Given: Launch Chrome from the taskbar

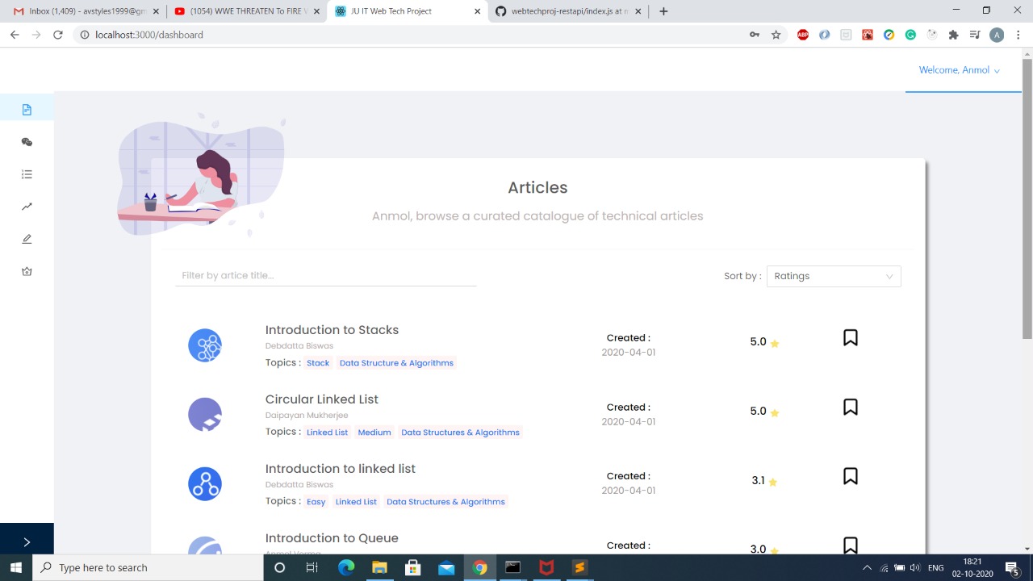Looking at the screenshot, I should tap(479, 567).
